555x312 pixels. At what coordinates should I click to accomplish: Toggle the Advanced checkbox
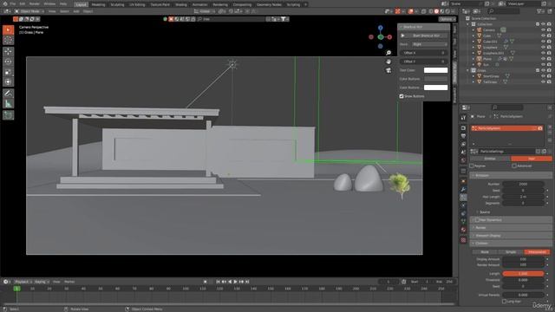[x=514, y=166]
